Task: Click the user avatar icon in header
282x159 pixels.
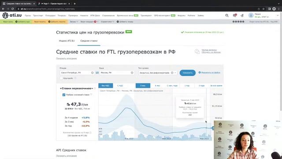Action: click(251, 15)
